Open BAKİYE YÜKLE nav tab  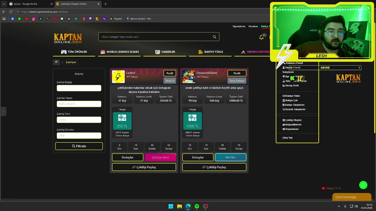[210, 52]
